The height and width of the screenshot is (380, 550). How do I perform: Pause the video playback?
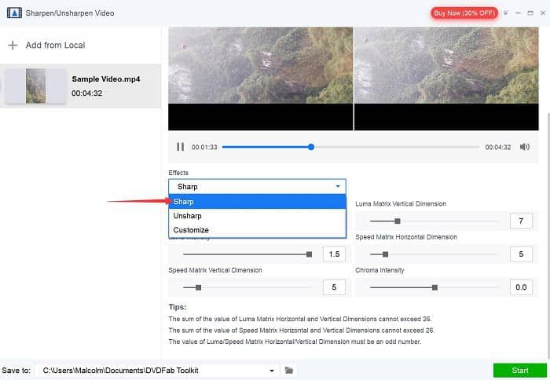(180, 147)
